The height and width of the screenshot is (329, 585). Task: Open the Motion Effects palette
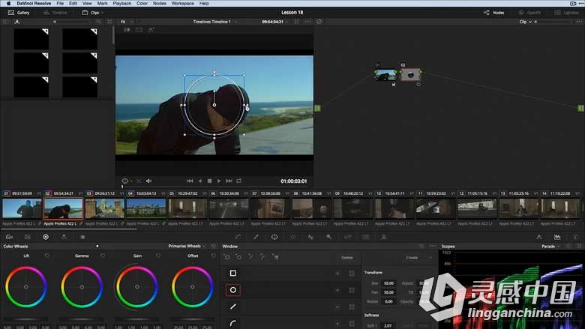pyautogui.click(x=82, y=237)
